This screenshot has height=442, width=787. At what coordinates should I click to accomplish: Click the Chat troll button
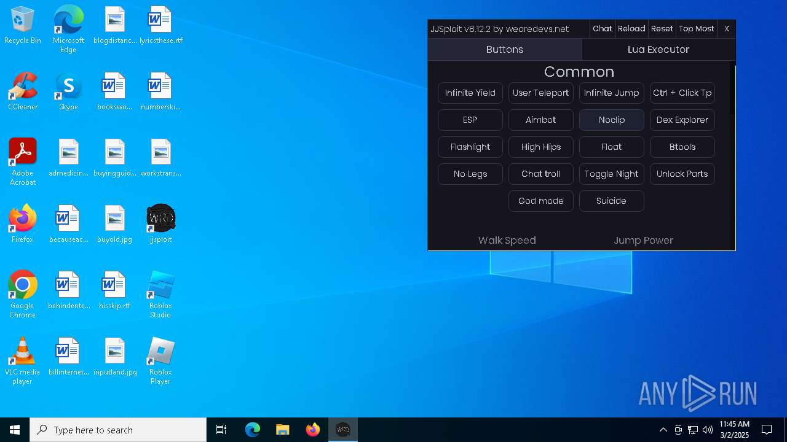pyautogui.click(x=541, y=174)
